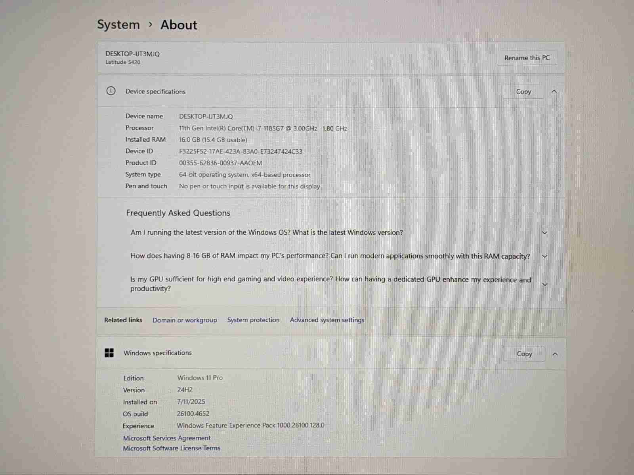Open Microsoft Software License Terms

pyautogui.click(x=171, y=448)
